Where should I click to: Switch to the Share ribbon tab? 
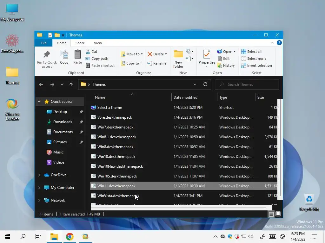tap(80, 43)
